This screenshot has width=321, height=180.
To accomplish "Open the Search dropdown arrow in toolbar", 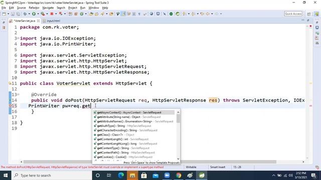I will click(x=106, y=14).
